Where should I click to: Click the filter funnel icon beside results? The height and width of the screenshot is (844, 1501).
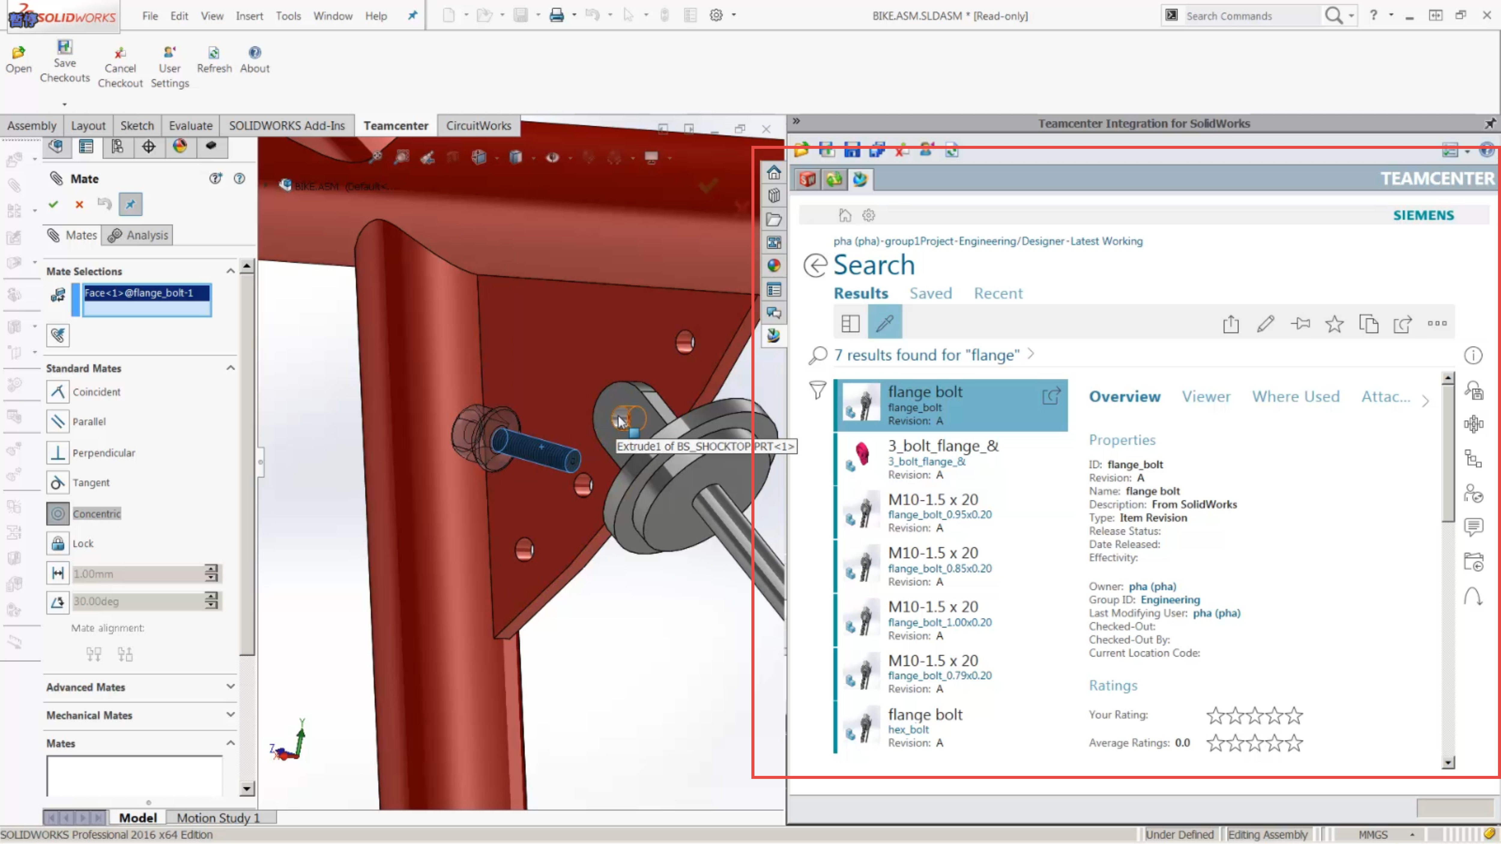pos(817,390)
